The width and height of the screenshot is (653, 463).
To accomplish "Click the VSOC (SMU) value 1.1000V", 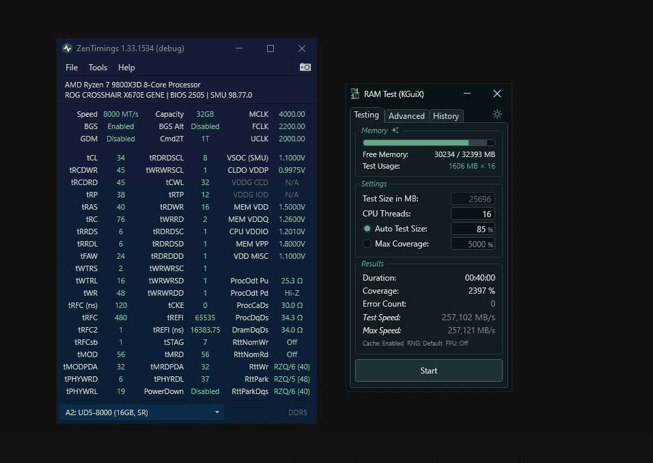I will pos(292,158).
